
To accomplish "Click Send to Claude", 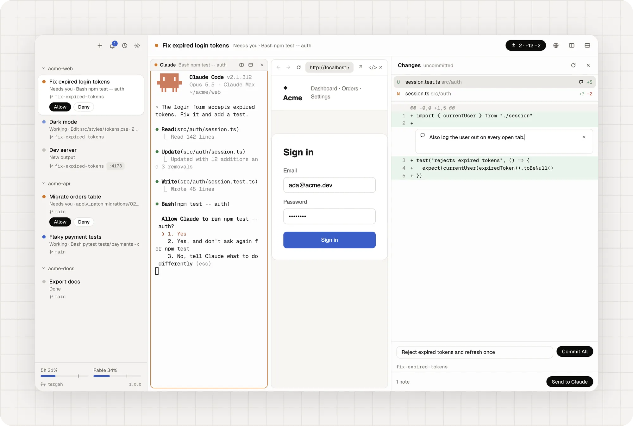I will (570, 382).
